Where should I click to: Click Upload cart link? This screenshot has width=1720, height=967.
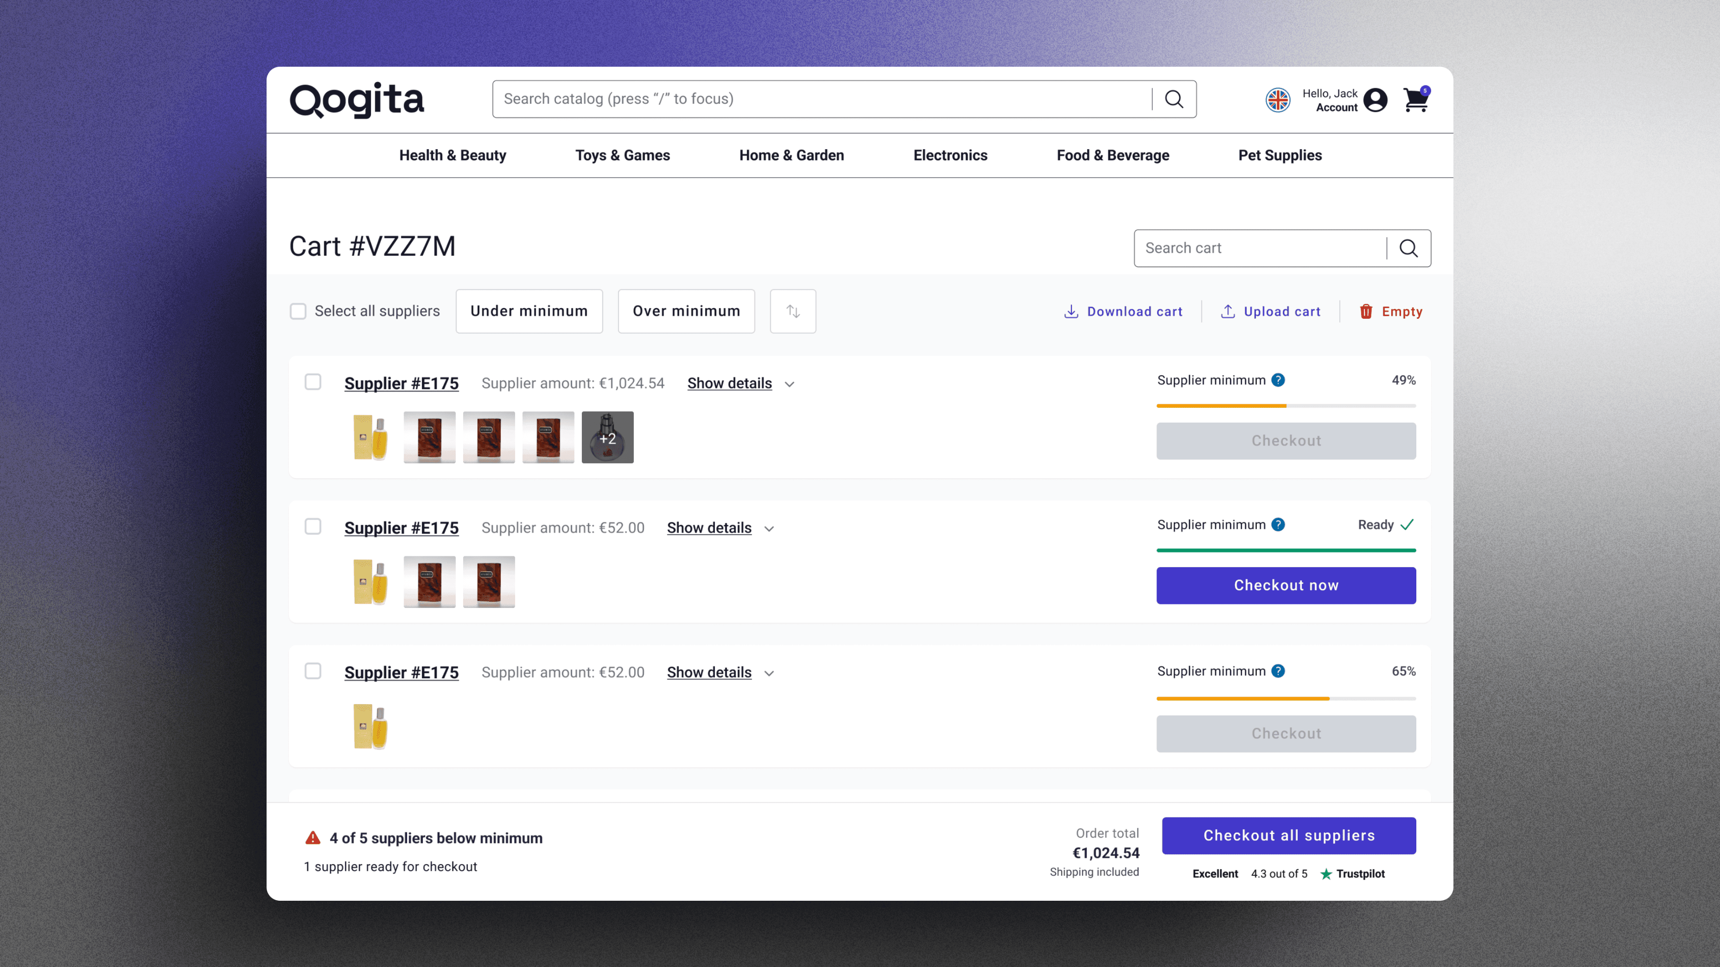tap(1282, 312)
